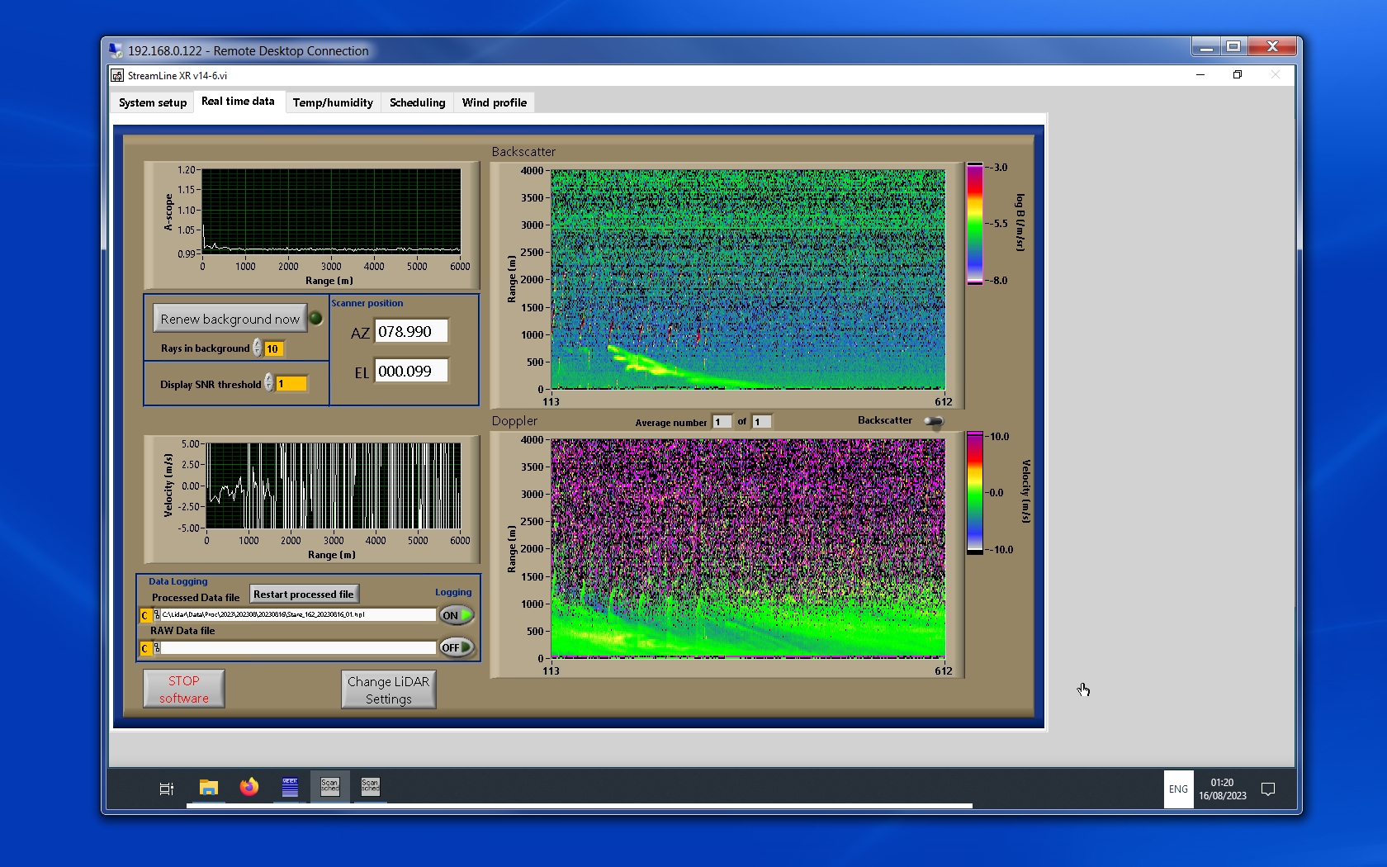1387x867 pixels.
Task: Click the first Scan sched taskbar icon
Action: (x=329, y=786)
